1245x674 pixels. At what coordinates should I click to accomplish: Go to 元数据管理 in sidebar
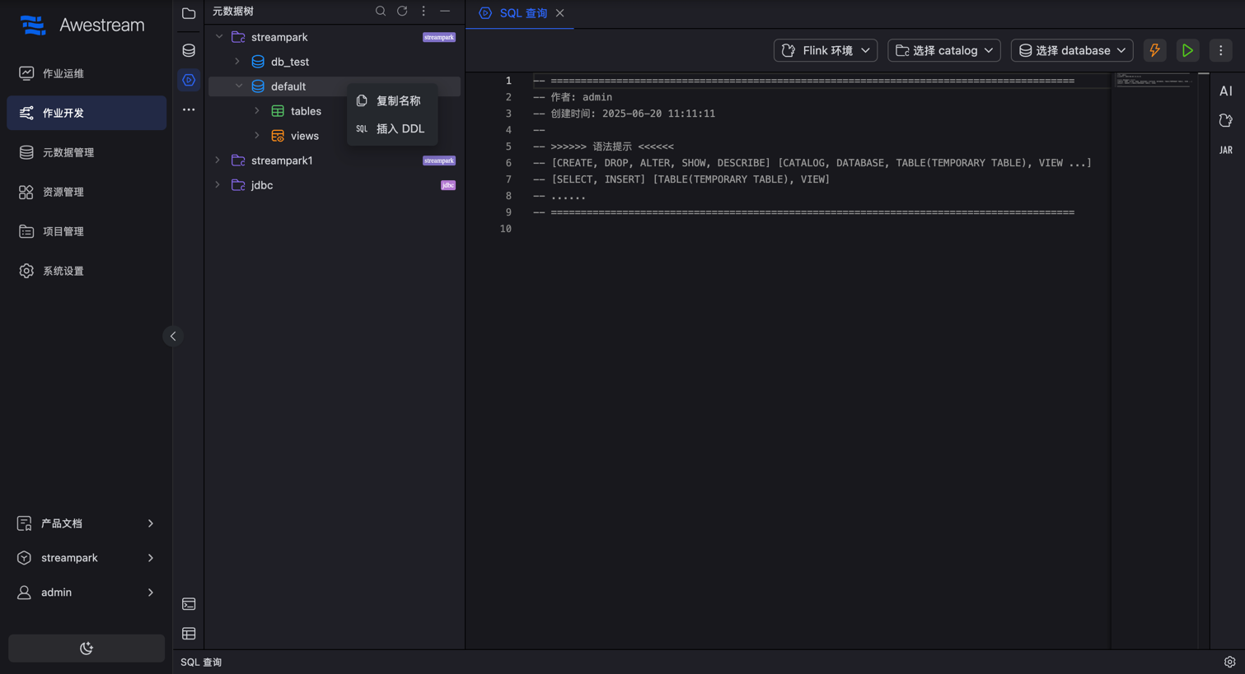[x=68, y=152]
